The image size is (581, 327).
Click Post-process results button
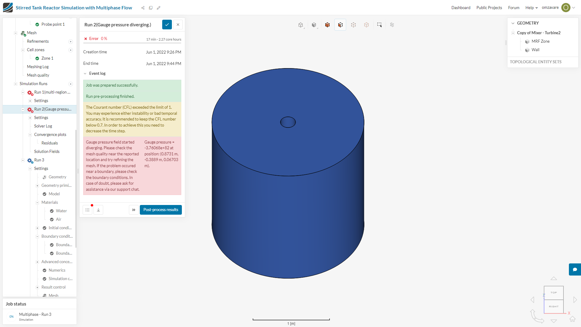point(161,210)
